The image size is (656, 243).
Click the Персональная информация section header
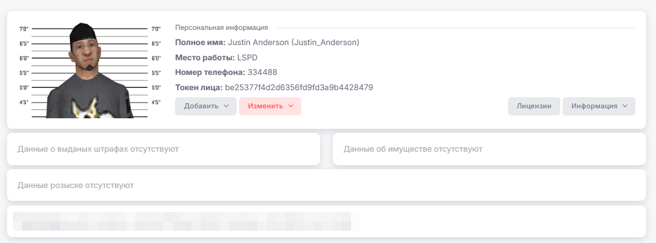222,28
